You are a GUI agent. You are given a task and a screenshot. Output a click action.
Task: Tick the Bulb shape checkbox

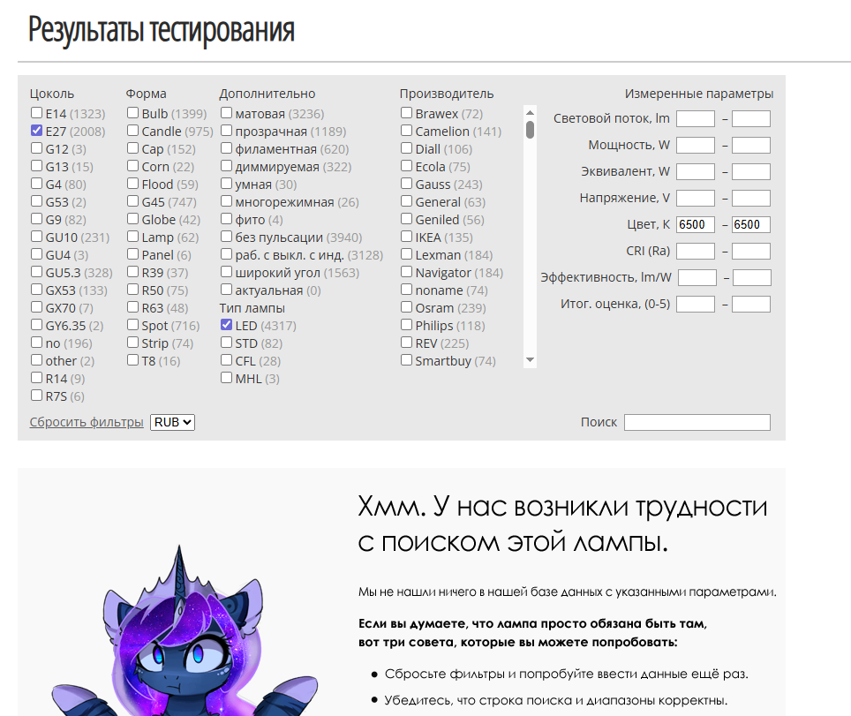point(132,113)
